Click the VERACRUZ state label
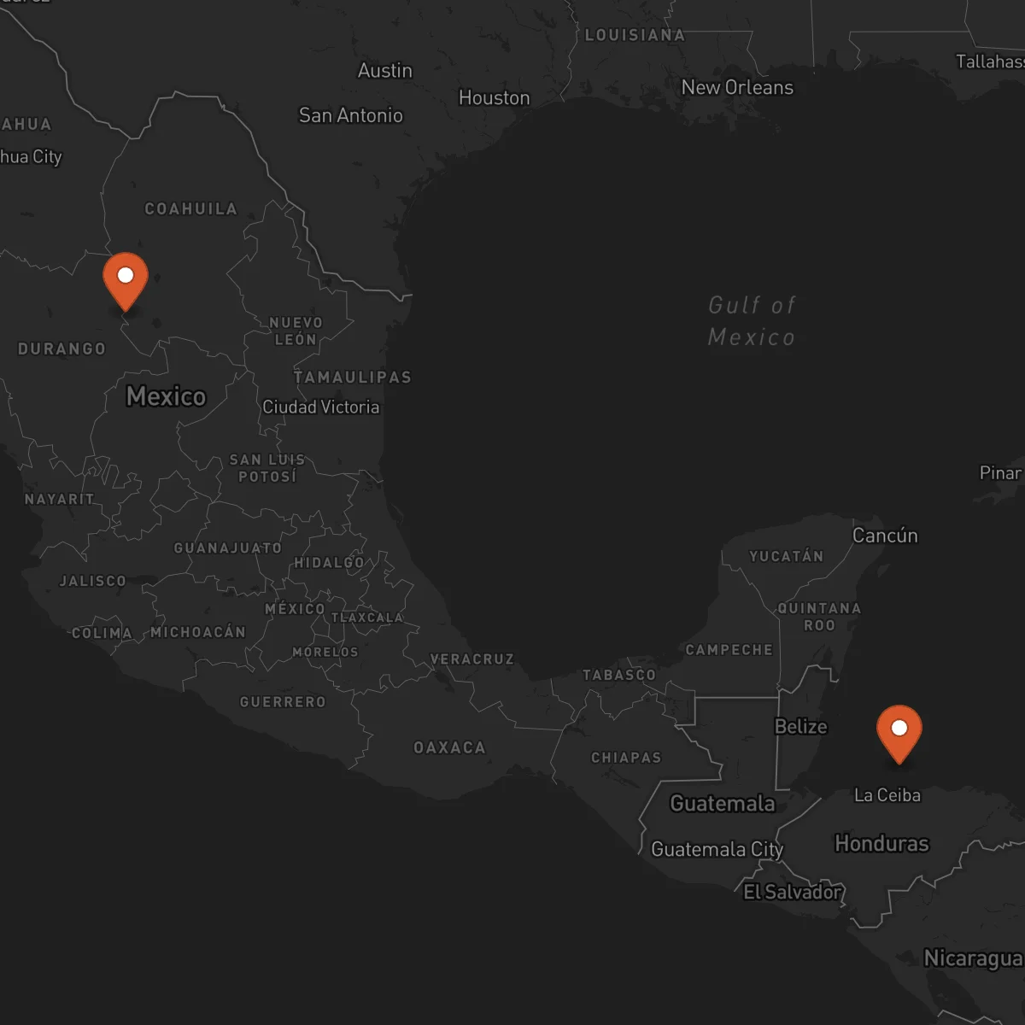 point(472,659)
